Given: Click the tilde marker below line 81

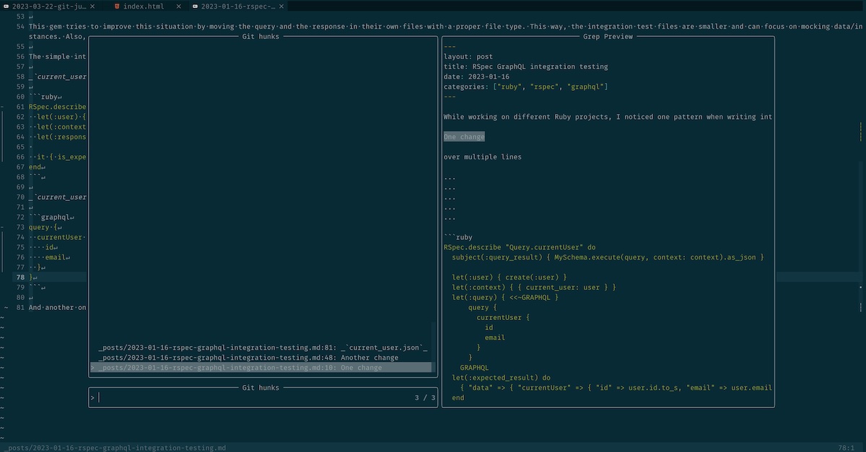Looking at the screenshot, I should [x=3, y=317].
